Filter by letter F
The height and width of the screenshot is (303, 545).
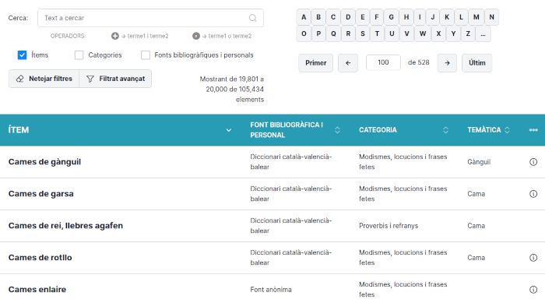376,17
